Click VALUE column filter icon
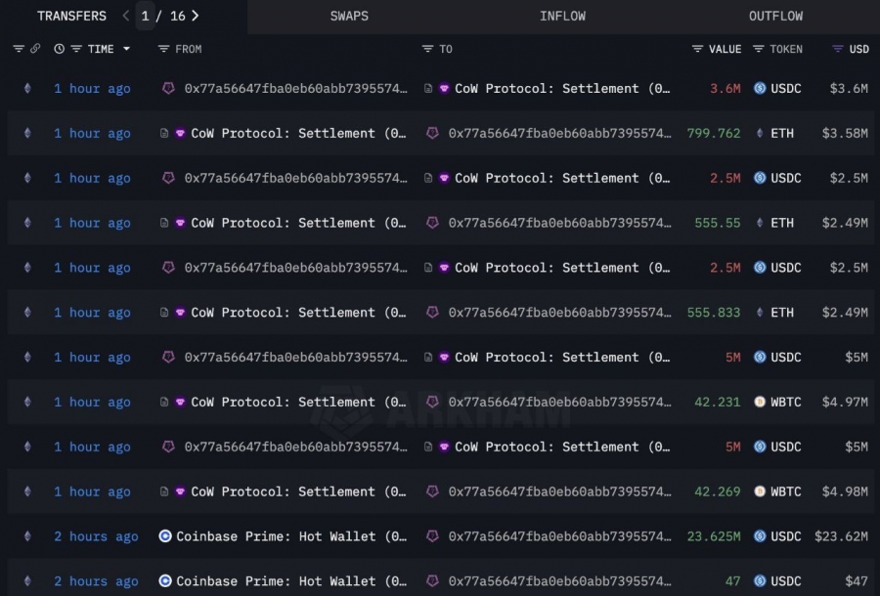The height and width of the screenshot is (596, 880). 697,49
